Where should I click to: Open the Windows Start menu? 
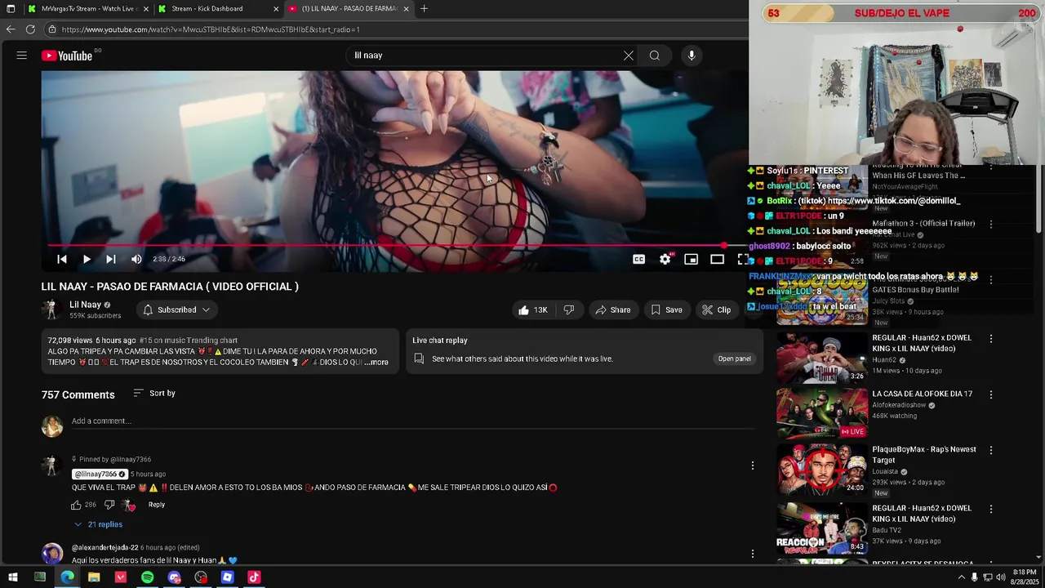coord(12,577)
